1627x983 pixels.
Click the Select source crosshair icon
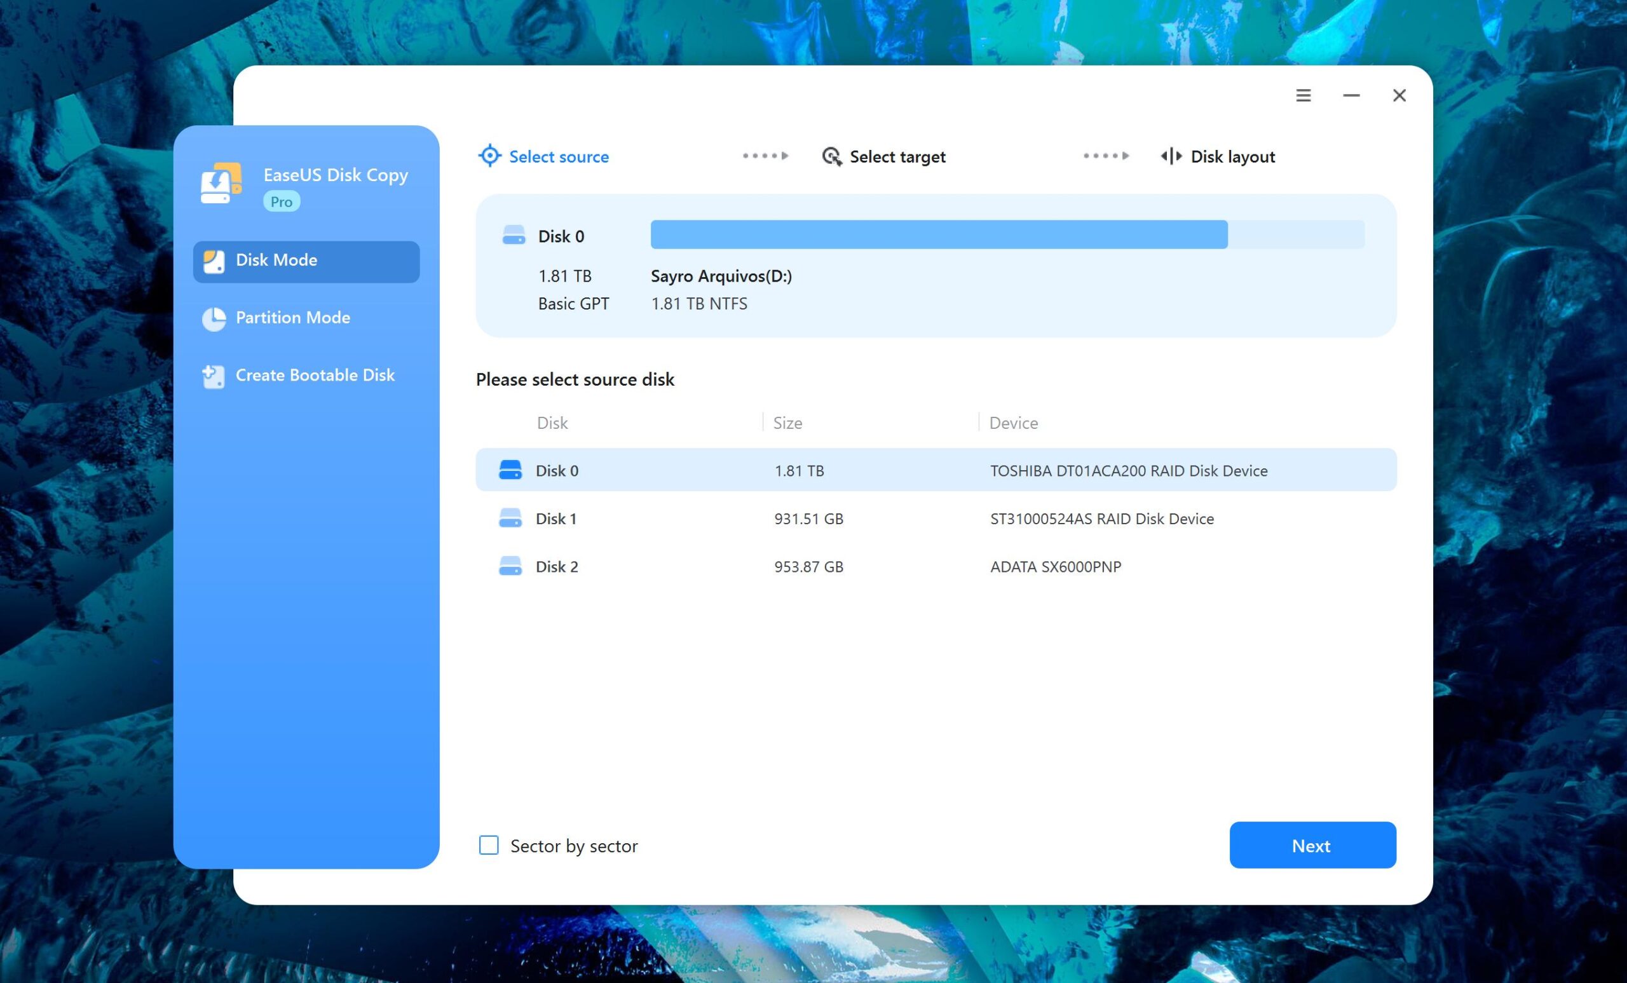pyautogui.click(x=489, y=156)
